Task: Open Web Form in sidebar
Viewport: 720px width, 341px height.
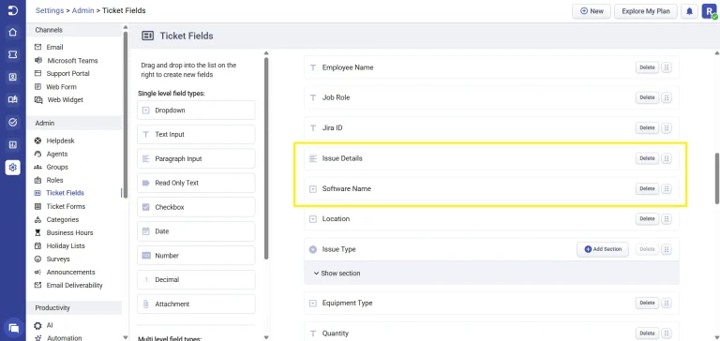Action: pos(62,87)
